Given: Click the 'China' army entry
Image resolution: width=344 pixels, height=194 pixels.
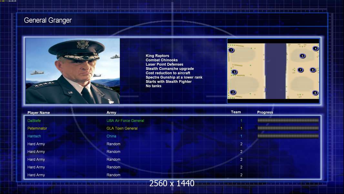Looking at the screenshot, I should 111,136.
